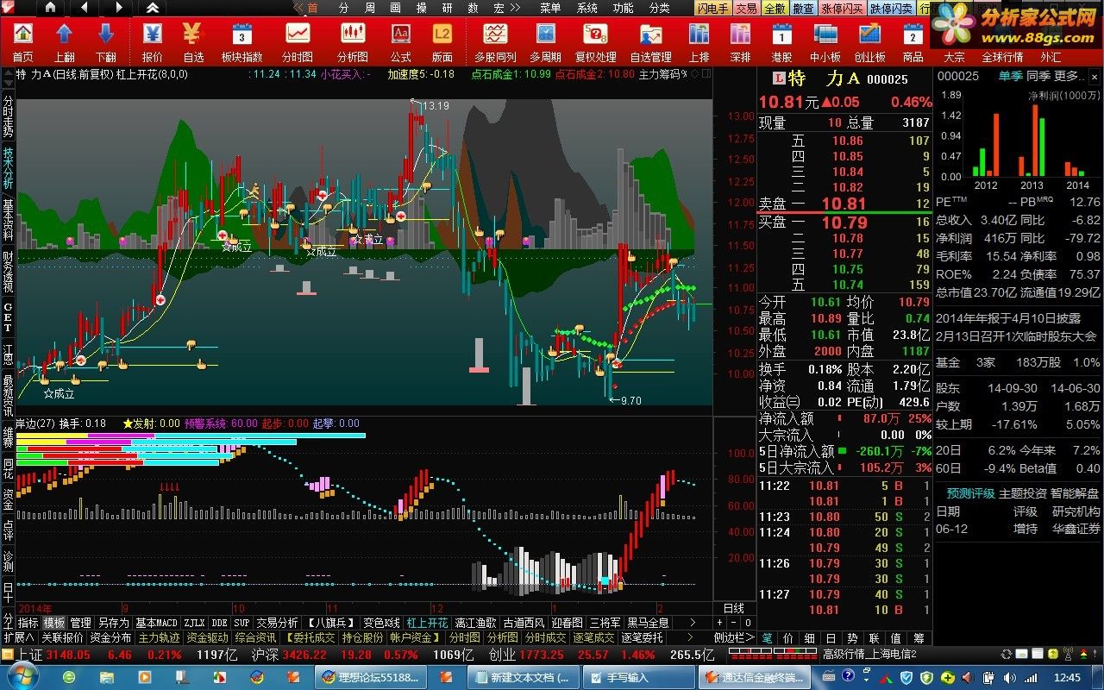Select the 基本资料 side tab
Screen dimensions: 1104x690
pos(8,220)
